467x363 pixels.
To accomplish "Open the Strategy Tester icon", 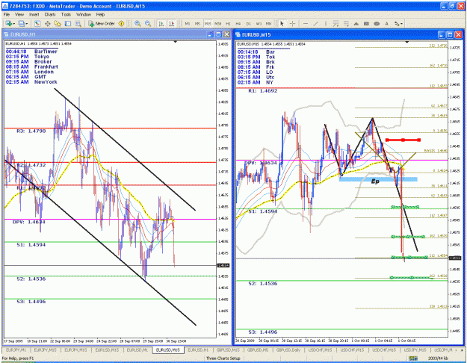I will point(78,23).
